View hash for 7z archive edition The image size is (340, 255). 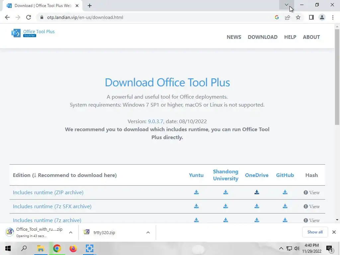pyautogui.click(x=311, y=220)
